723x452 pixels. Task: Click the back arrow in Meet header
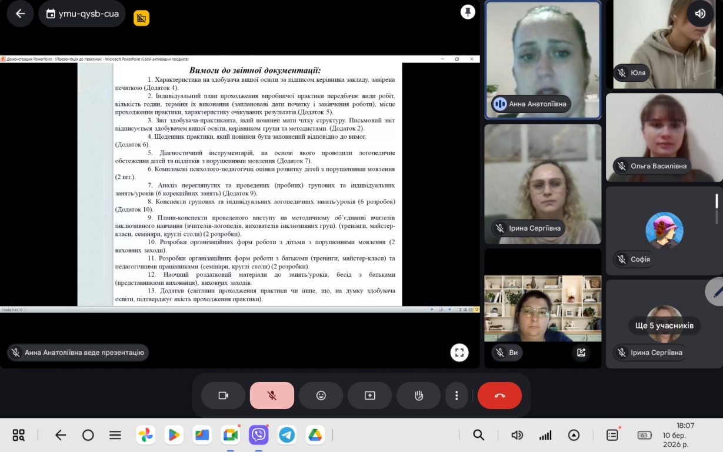20,14
